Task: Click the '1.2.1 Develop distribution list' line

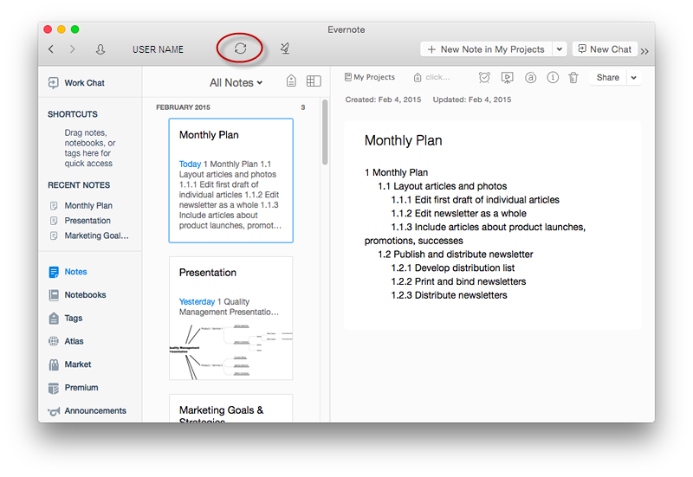Action: click(452, 268)
